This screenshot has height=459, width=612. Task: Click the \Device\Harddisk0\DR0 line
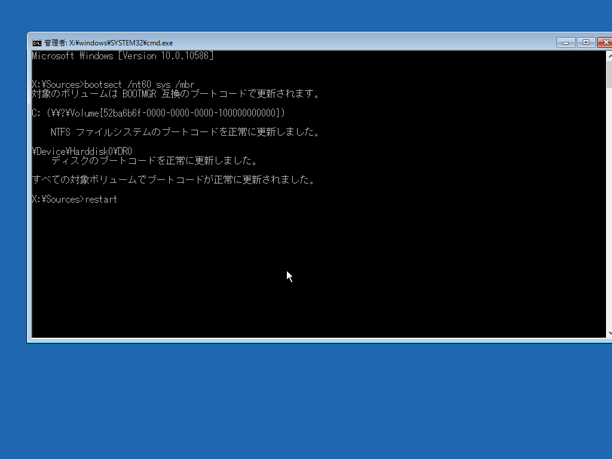tap(82, 151)
